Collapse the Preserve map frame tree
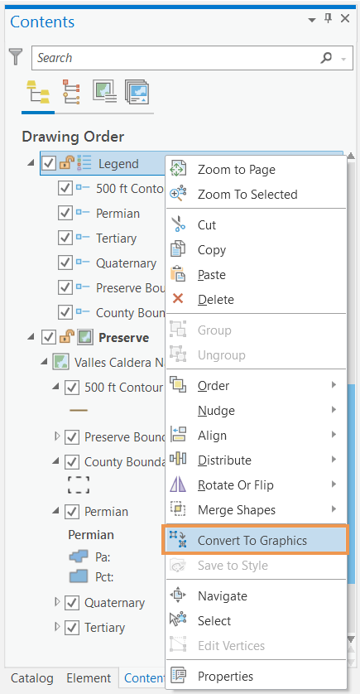Image resolution: width=360 pixels, height=694 pixels. point(31,337)
